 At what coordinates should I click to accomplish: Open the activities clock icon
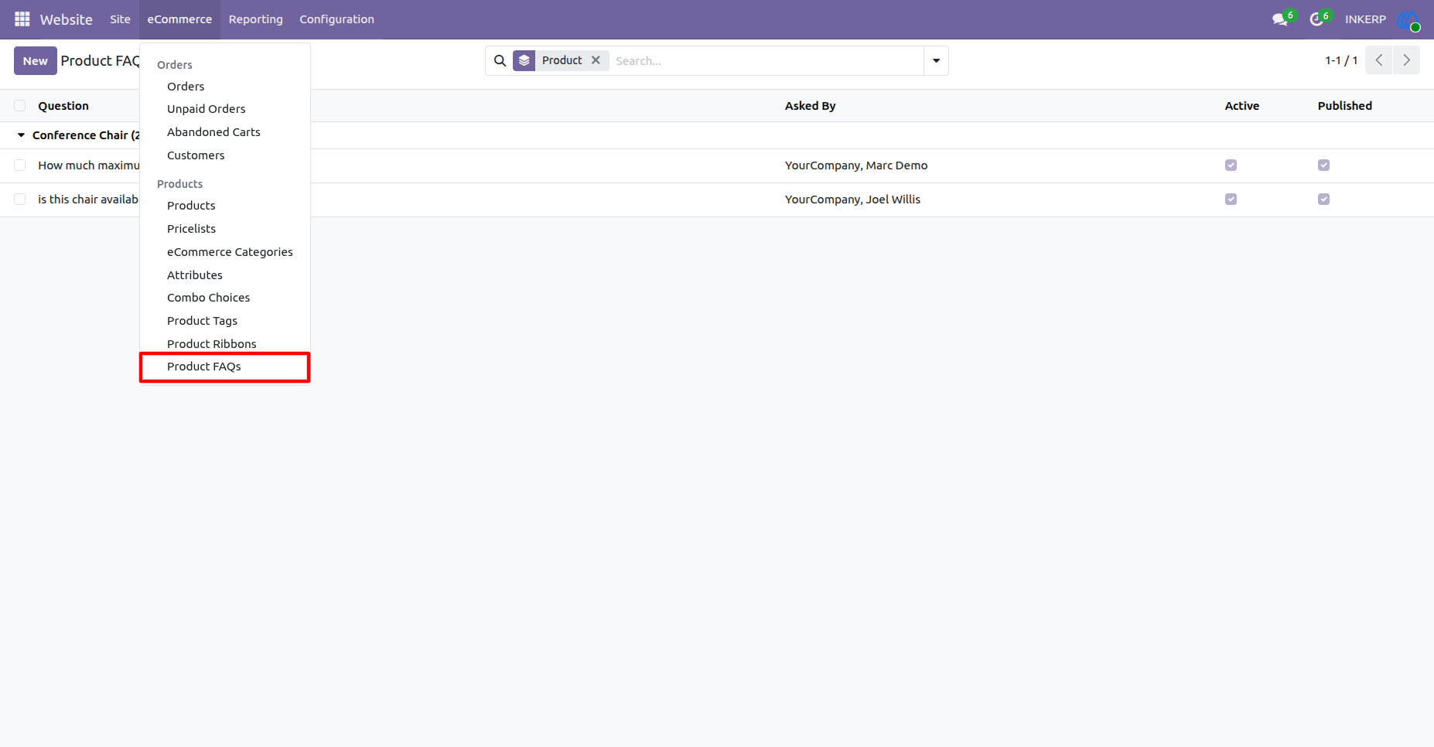(1317, 19)
